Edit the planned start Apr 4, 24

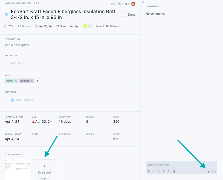click(x=12, y=122)
